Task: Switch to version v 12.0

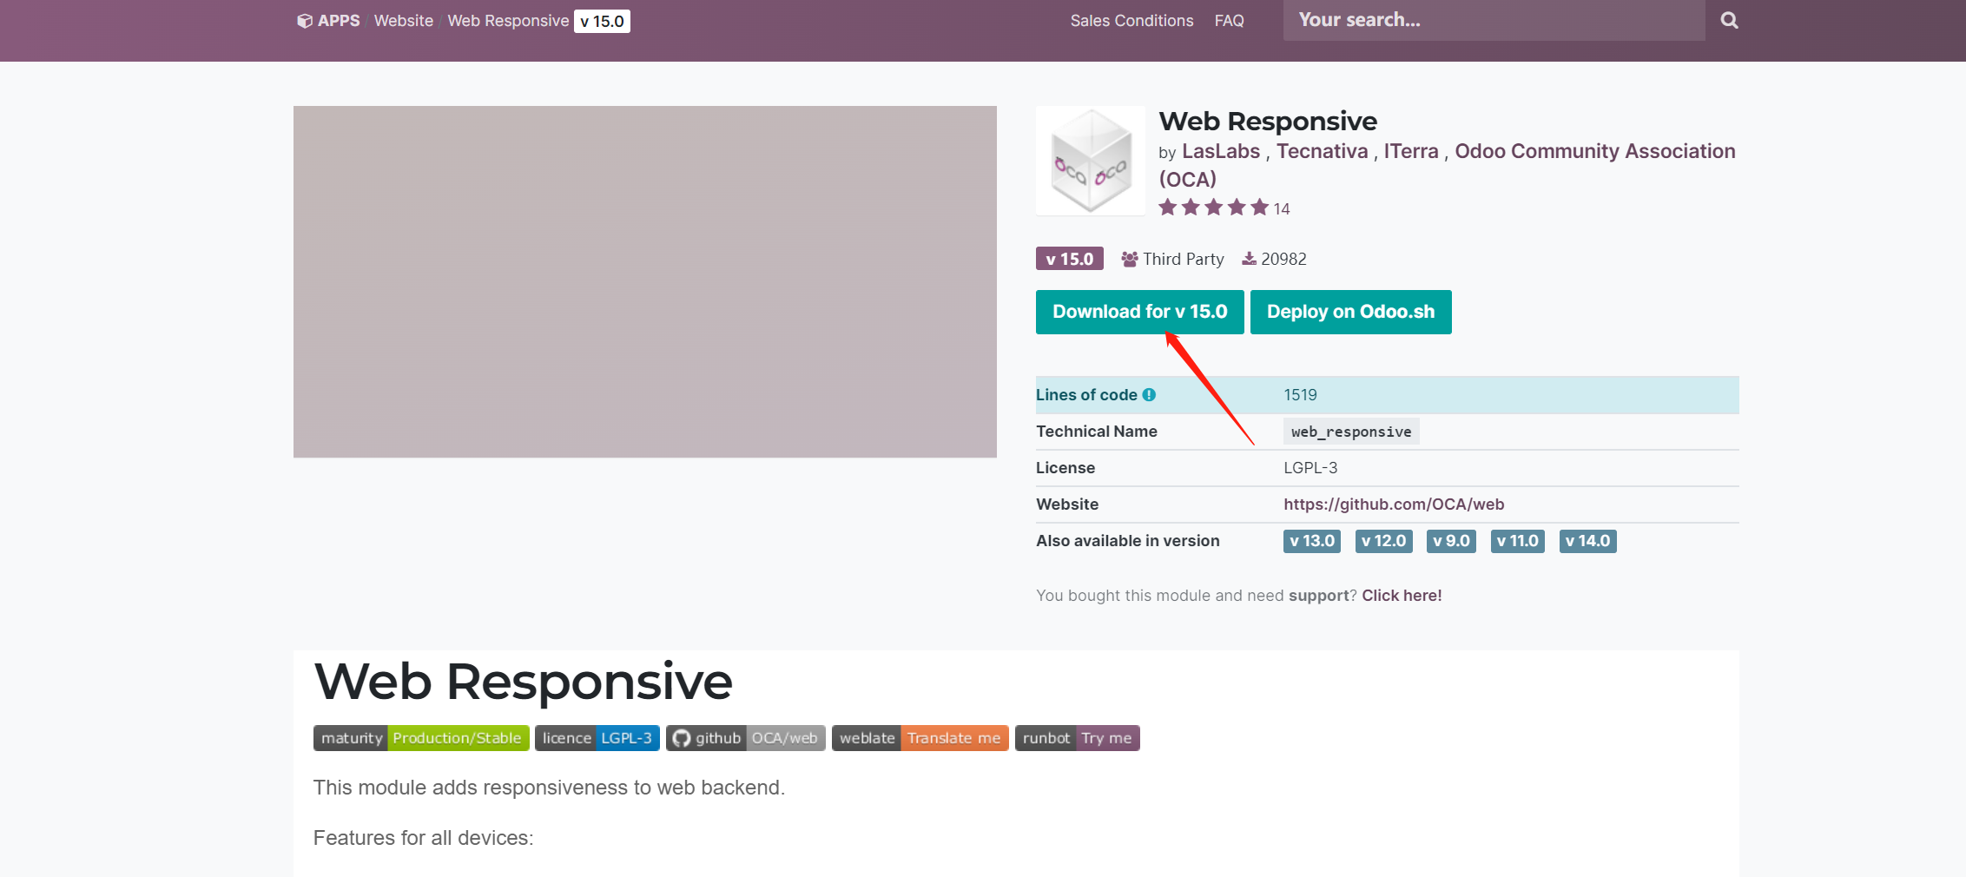Action: point(1383,541)
